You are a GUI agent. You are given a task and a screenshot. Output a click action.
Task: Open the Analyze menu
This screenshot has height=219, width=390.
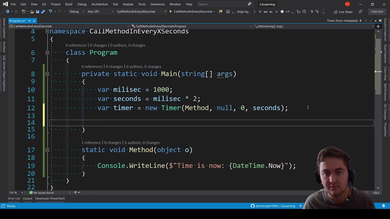(x=128, y=4)
